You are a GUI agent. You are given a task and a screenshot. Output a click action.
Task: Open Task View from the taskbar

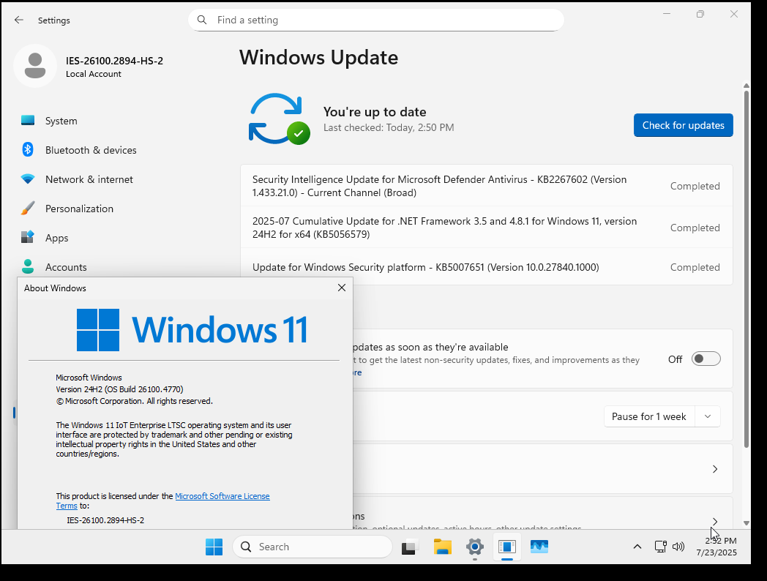click(410, 547)
